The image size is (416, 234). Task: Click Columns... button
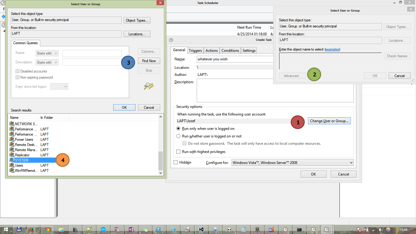149,51
